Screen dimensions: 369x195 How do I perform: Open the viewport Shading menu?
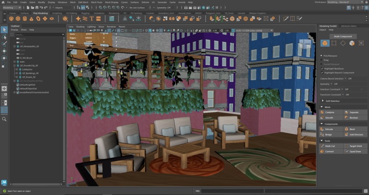click(80, 27)
